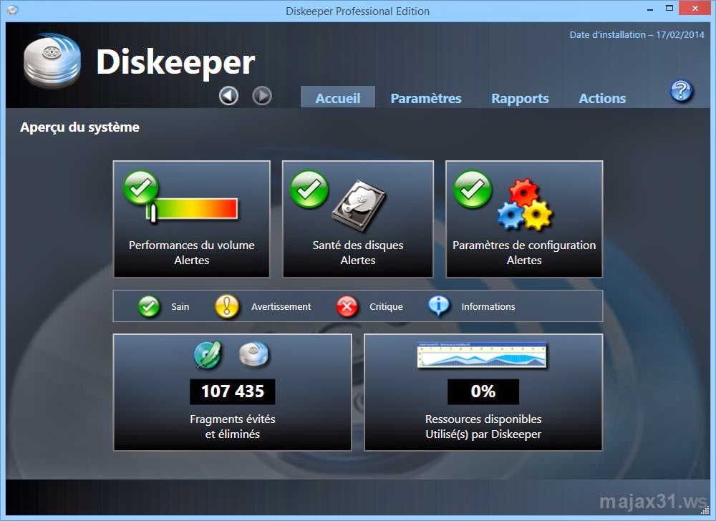This screenshot has width=716, height=521.
Task: Open the Paramètres tab
Action: (426, 98)
